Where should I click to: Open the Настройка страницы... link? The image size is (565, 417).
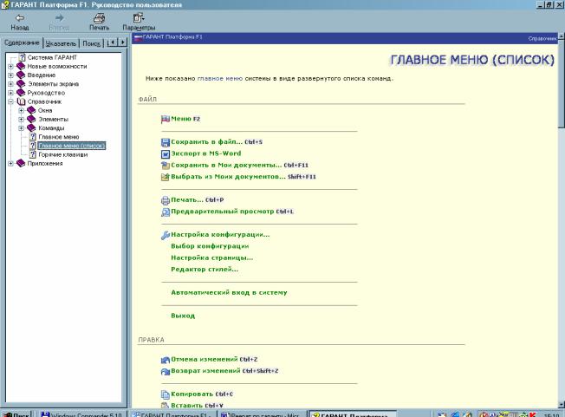tap(211, 257)
